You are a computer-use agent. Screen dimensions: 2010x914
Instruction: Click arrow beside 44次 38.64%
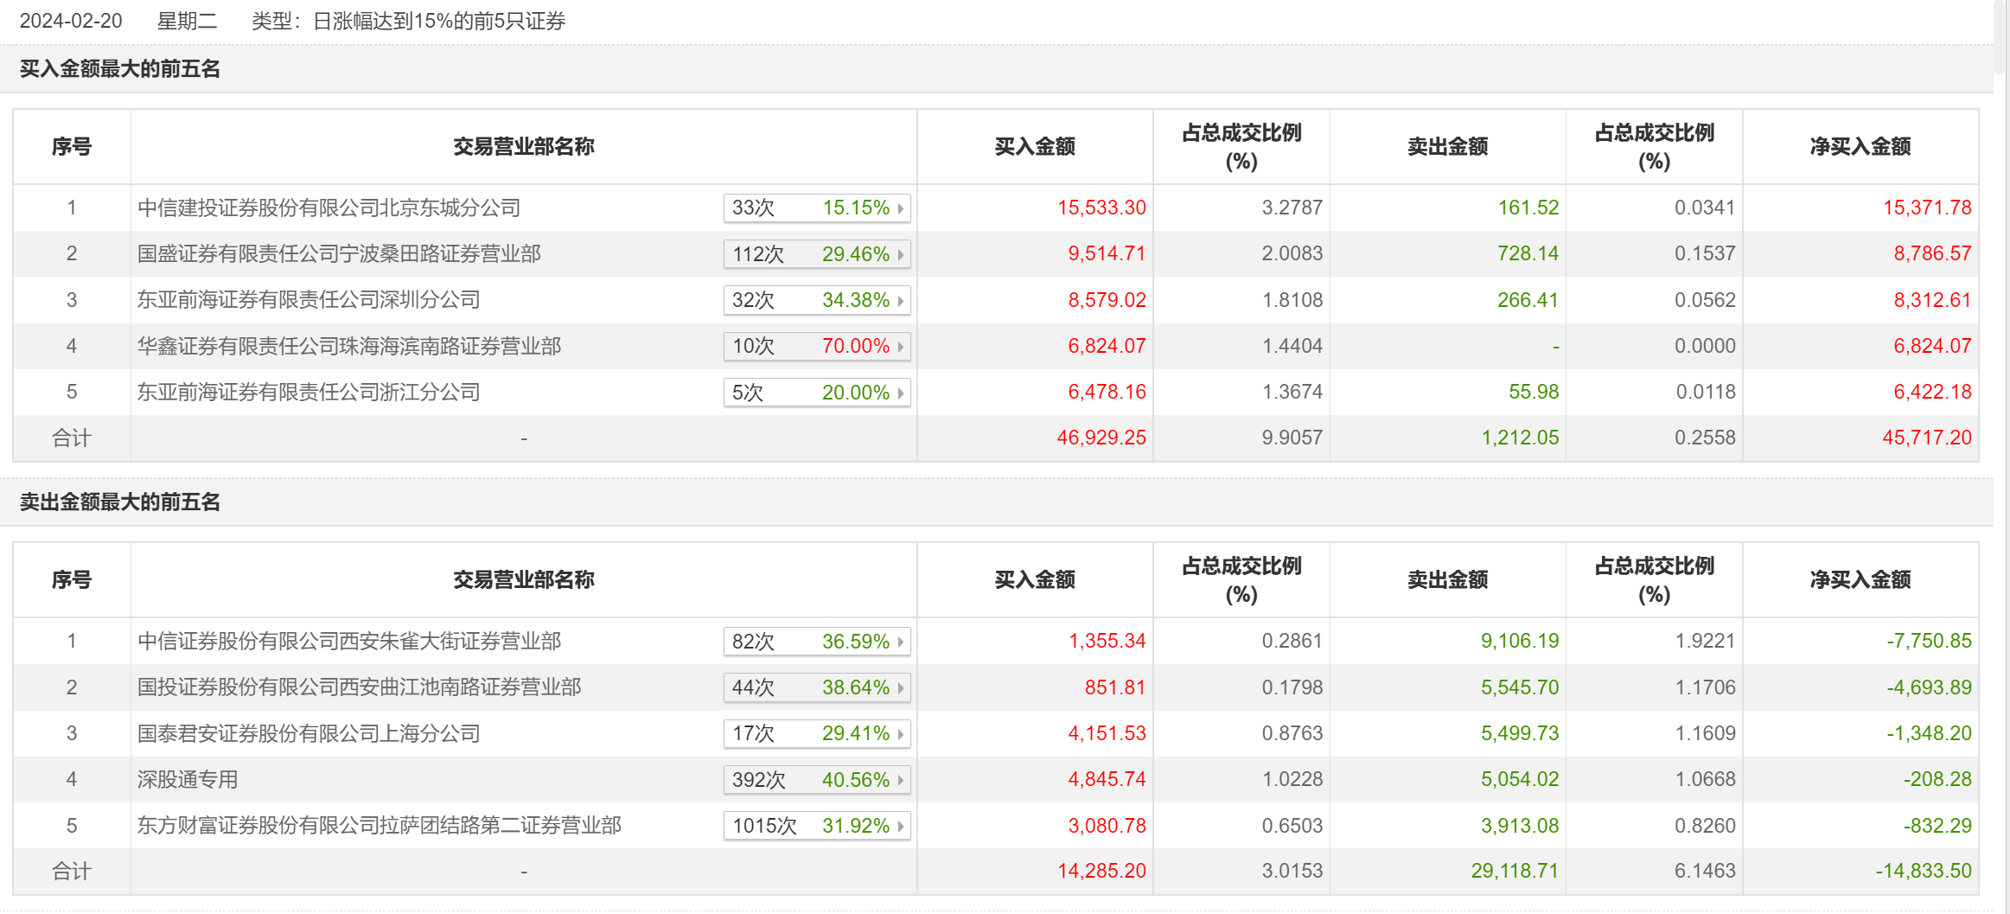900,687
